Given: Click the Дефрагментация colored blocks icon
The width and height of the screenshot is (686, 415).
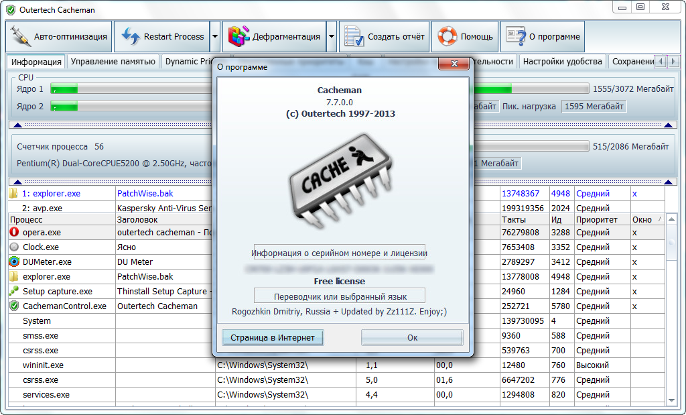Looking at the screenshot, I should 238,36.
